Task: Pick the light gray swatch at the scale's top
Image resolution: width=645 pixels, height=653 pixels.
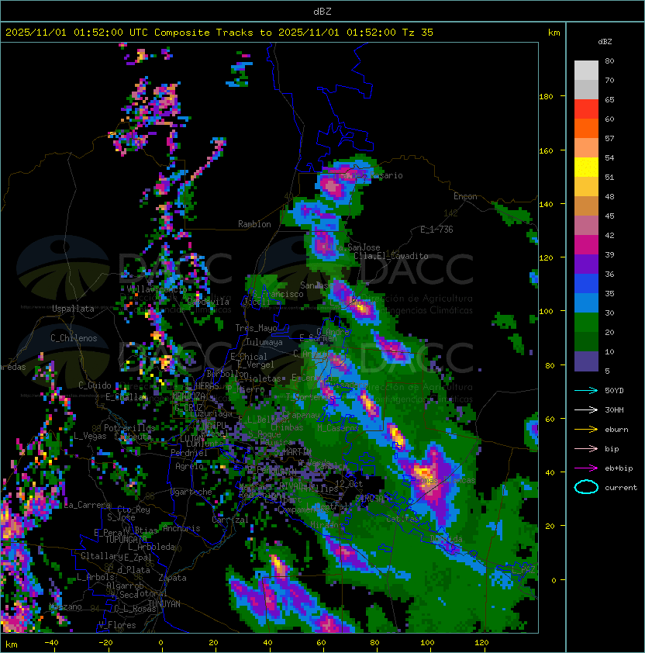Action: point(586,70)
